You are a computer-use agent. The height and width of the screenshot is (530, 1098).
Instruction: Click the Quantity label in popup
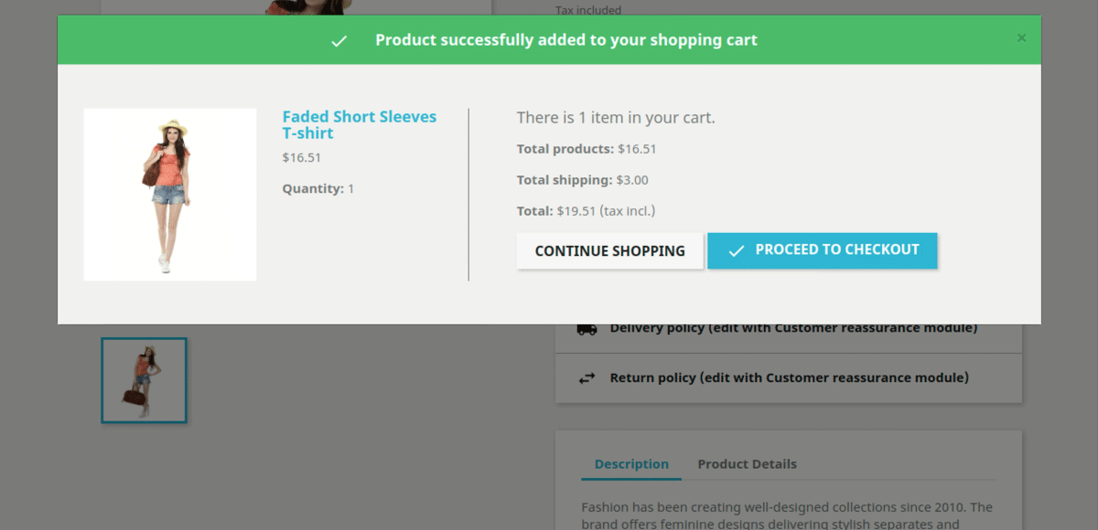318,189
